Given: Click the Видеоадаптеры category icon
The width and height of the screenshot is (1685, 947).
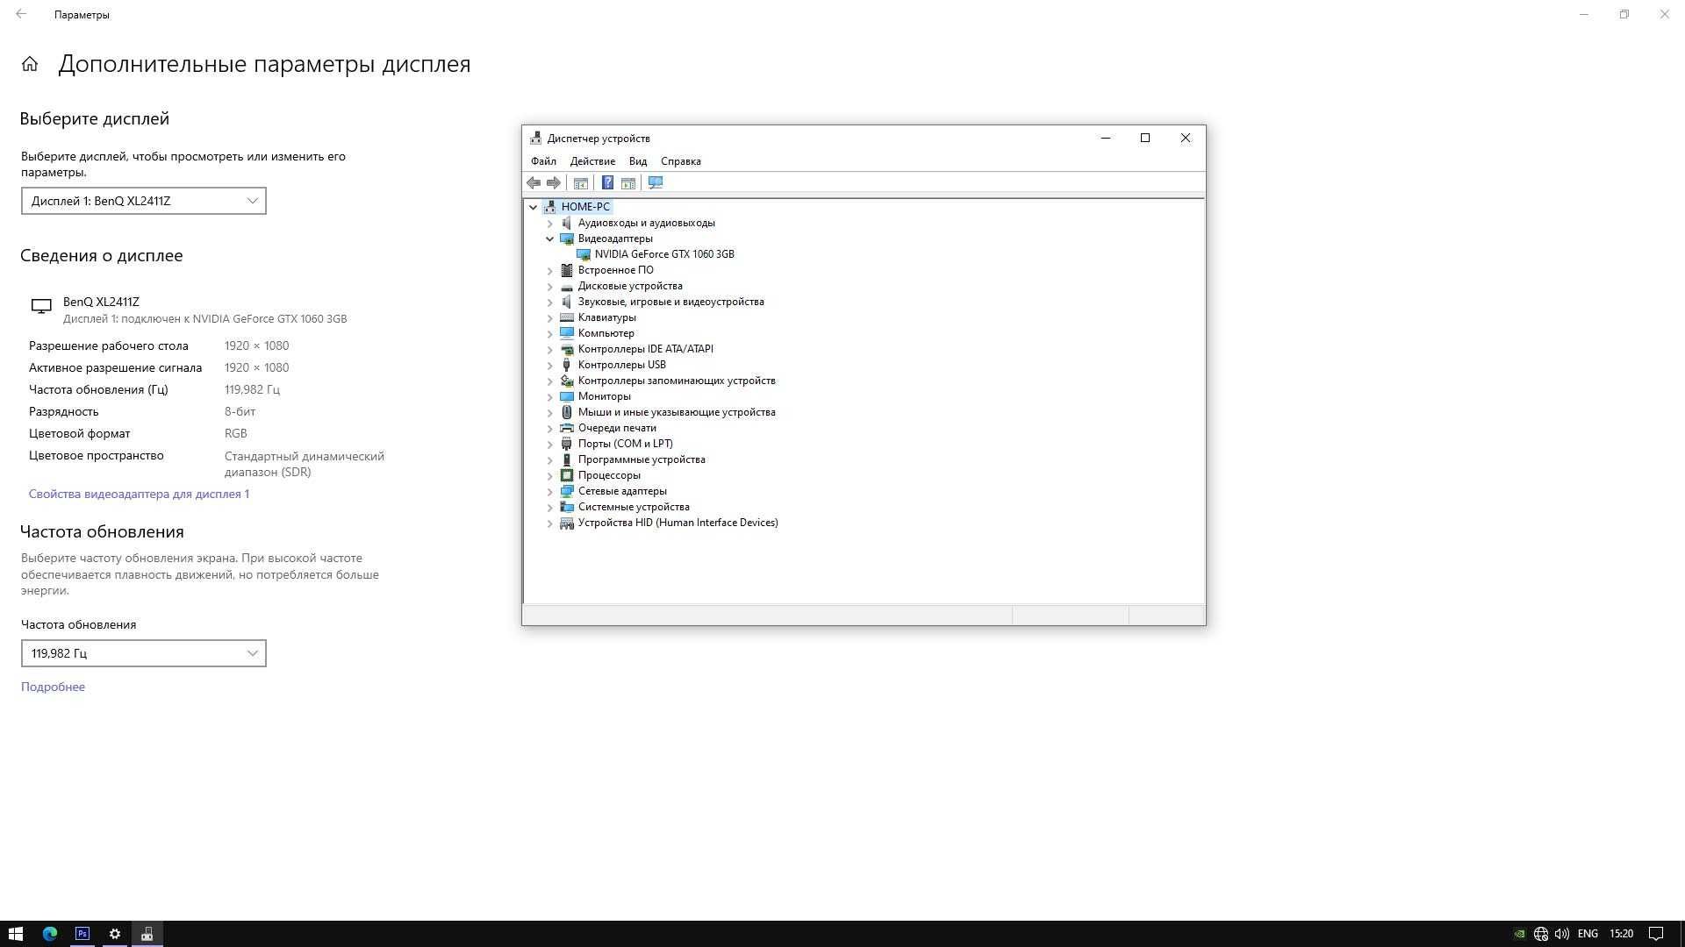Looking at the screenshot, I should pos(567,239).
